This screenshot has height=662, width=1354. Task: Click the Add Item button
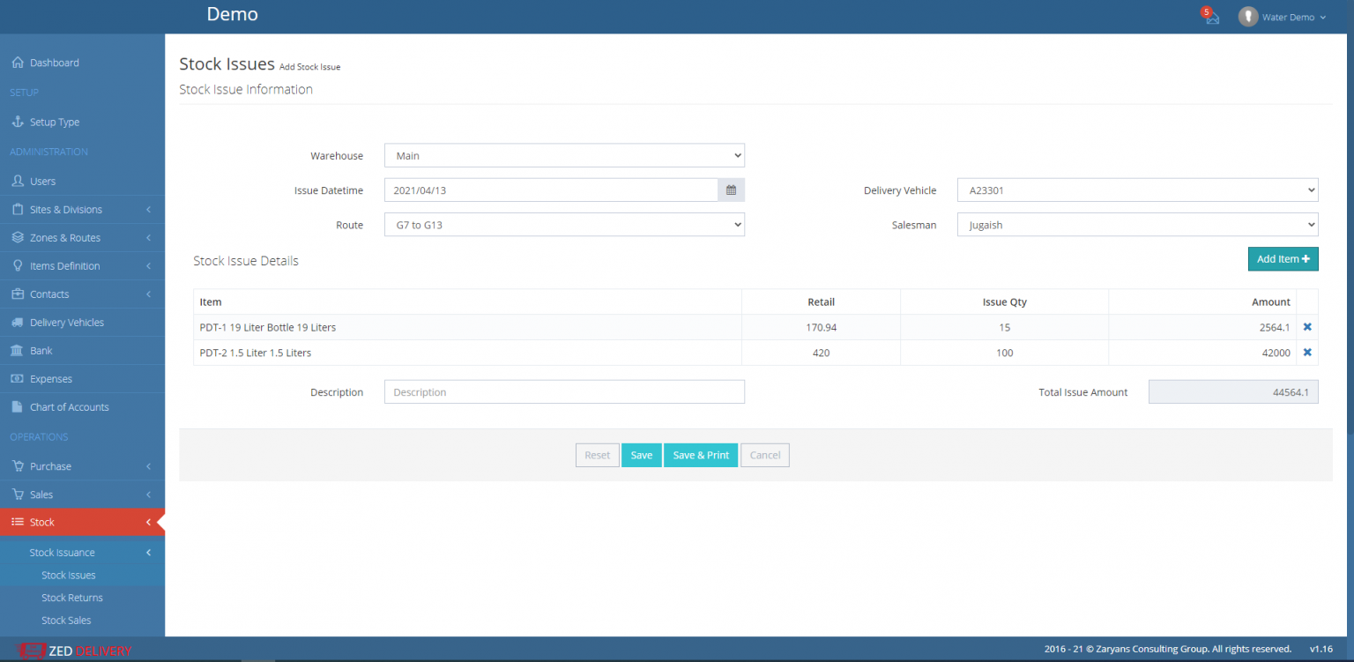point(1283,259)
